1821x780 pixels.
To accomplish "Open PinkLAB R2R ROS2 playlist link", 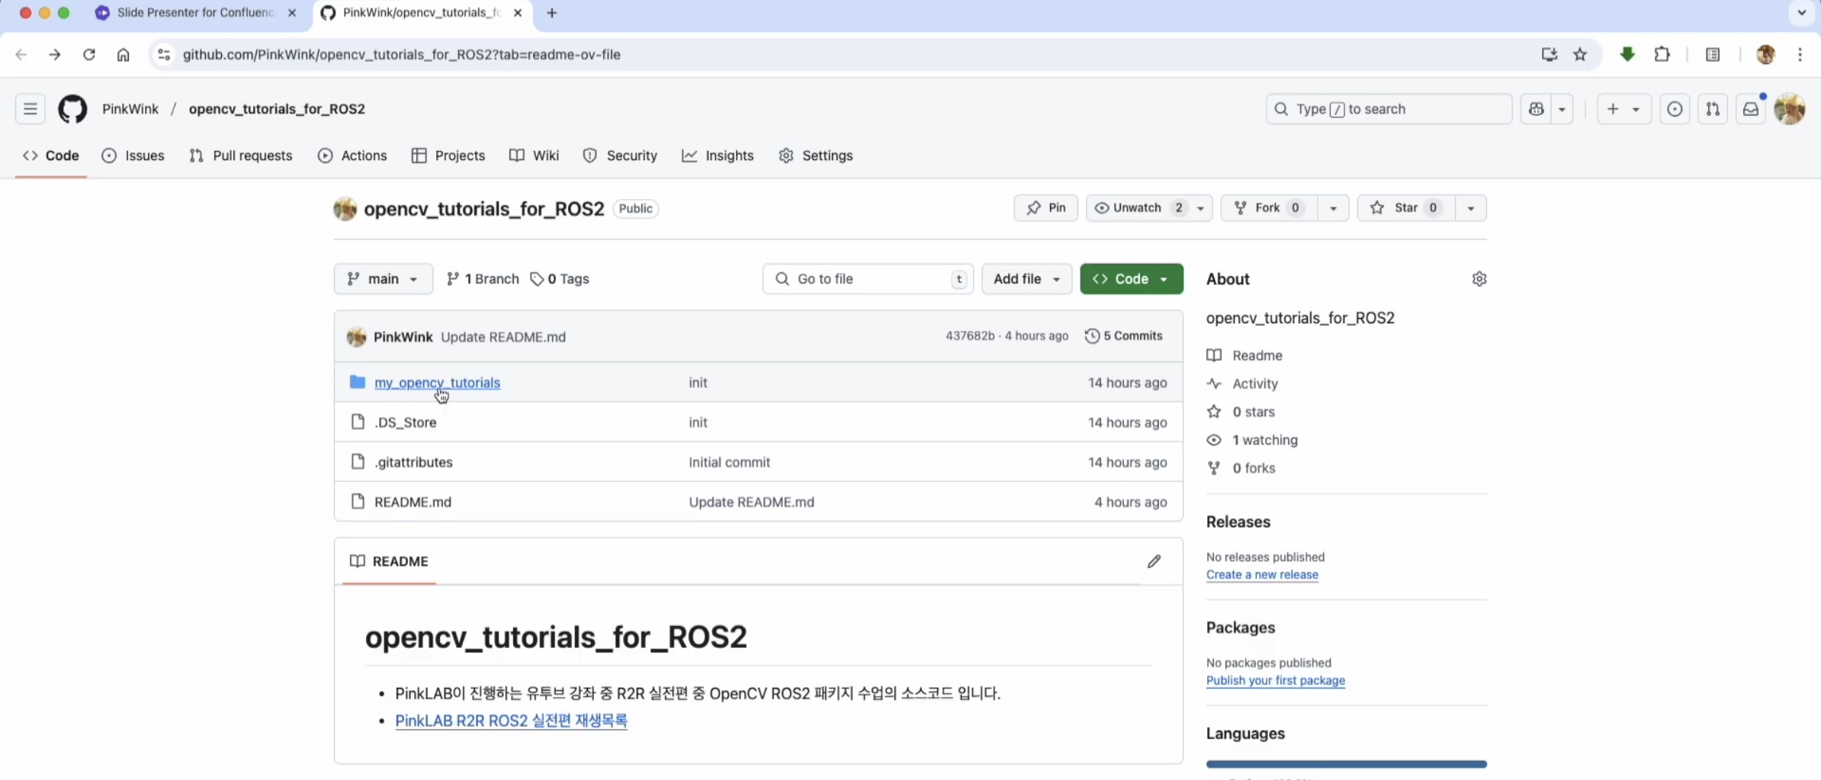I will coord(511,721).
